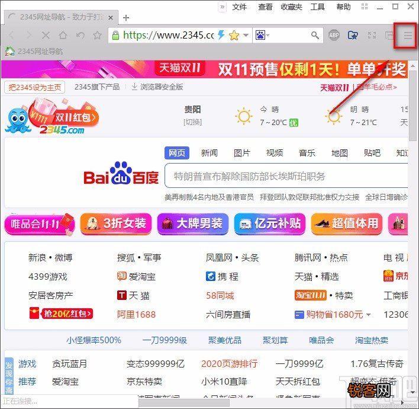Open the 工具 menu
Image resolution: width=419 pixels, height=409 pixels.
point(317,7)
